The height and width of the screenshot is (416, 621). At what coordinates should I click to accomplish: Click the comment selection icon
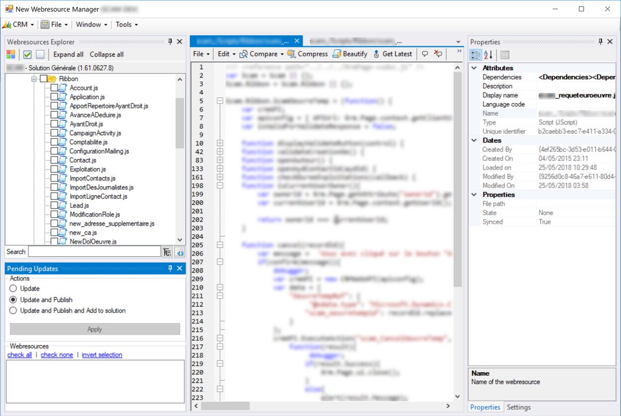click(425, 54)
